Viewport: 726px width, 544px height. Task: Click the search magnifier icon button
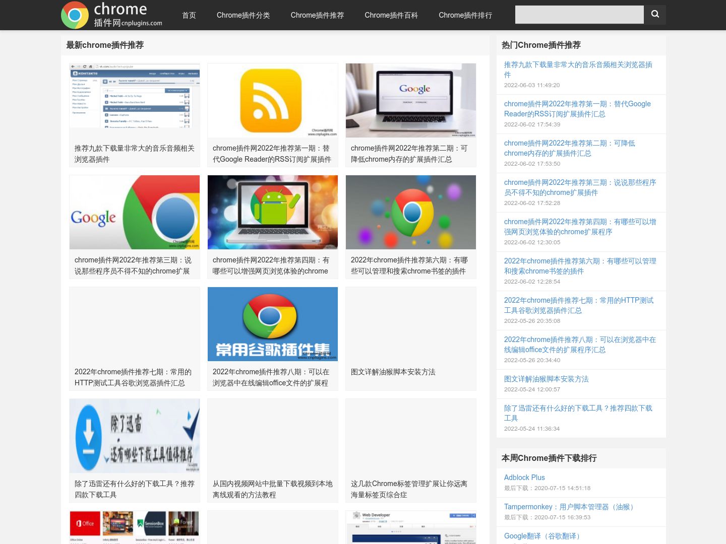point(655,15)
